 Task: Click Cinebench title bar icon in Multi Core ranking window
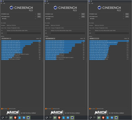tap(1, 1)
